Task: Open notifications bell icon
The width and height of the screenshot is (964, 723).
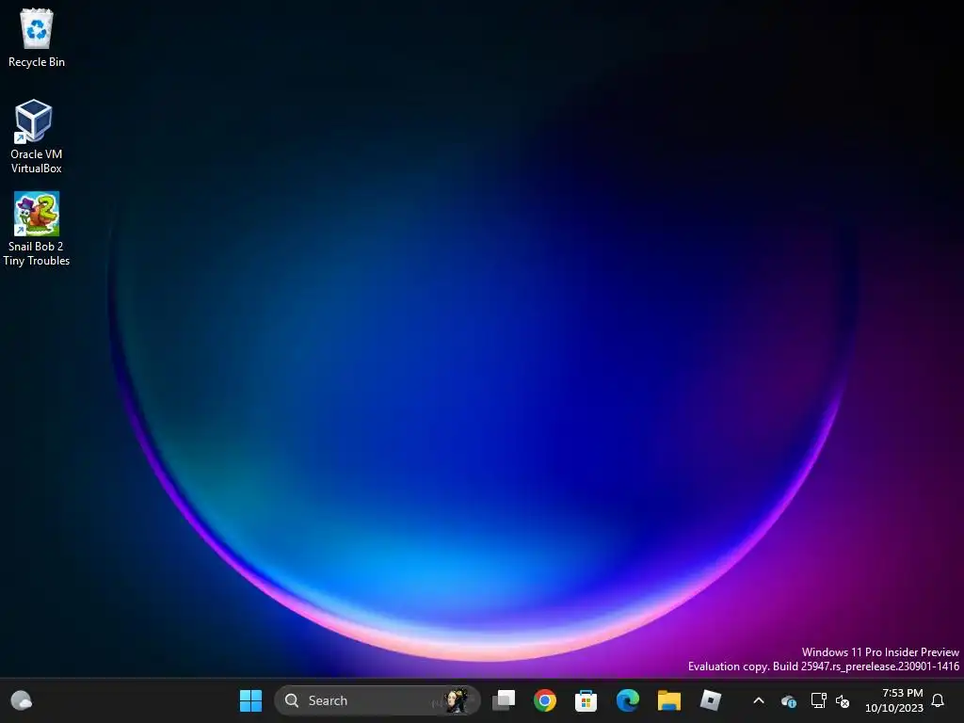Action: tap(939, 700)
